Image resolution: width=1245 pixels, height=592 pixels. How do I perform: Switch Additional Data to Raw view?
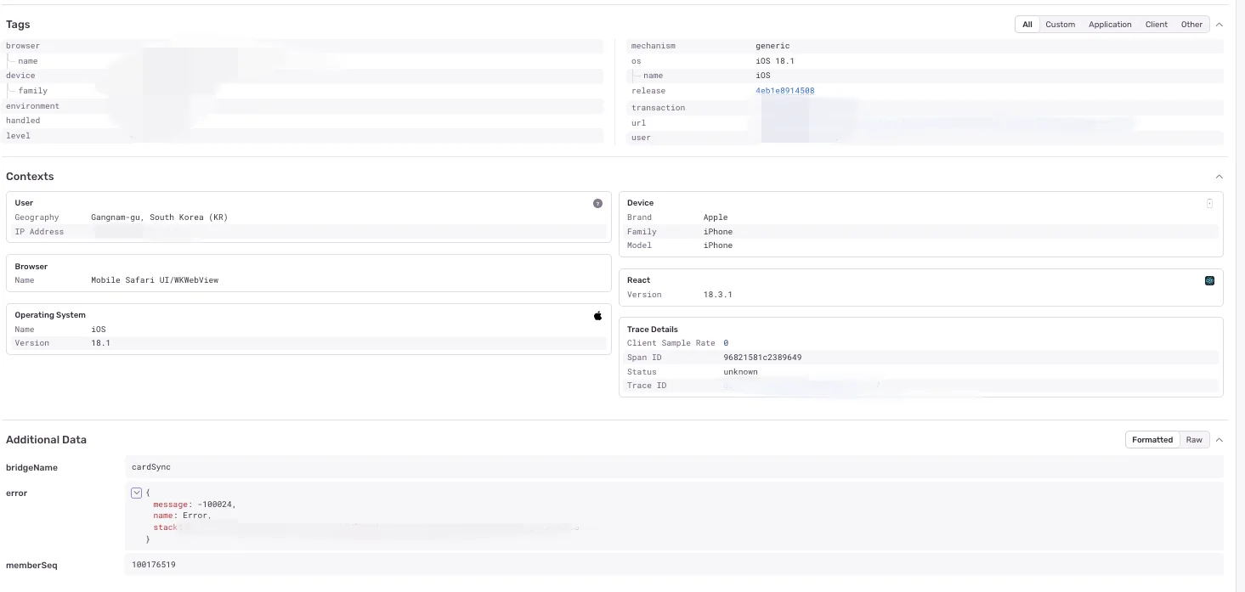coord(1194,440)
